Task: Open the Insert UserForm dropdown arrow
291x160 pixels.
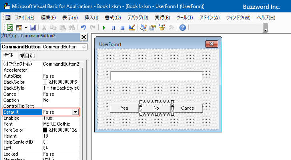Action: point(26,28)
